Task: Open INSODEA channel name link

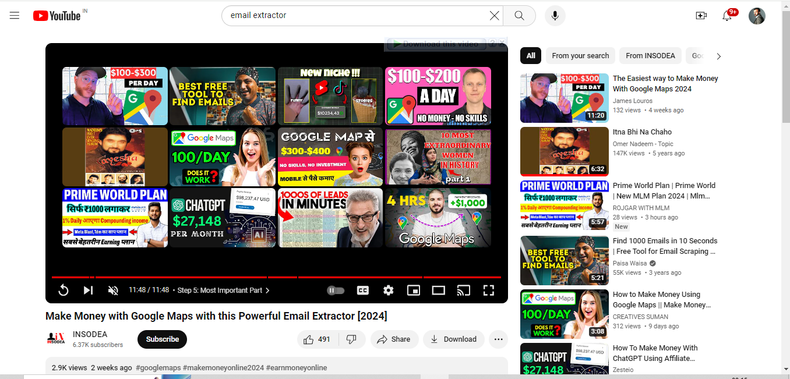Action: 90,334
